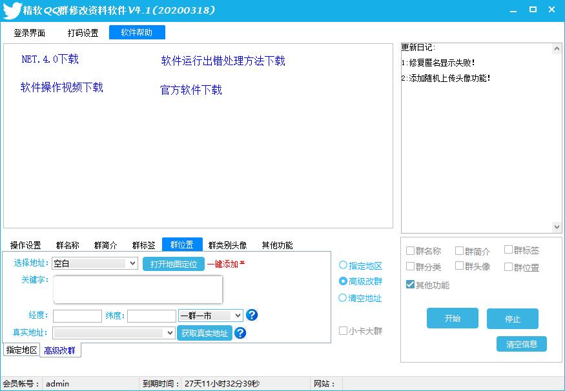This screenshot has width=565, height=391.
Task: Click help icon beside 一群一市 dropdown
Action: tap(252, 315)
